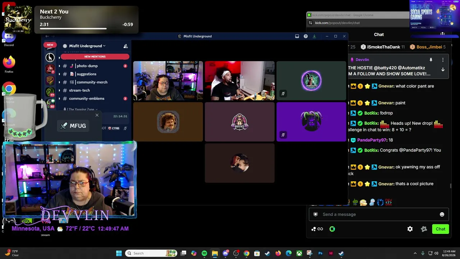Click the Windows Start button
Screen dimensions: 460x259
pos(119,253)
